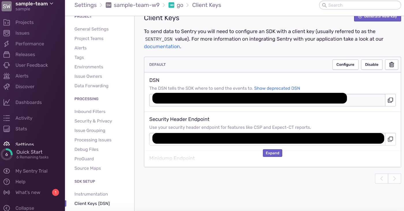The height and width of the screenshot is (211, 404).
Task: Open General Settings in project menu
Action: point(91,29)
